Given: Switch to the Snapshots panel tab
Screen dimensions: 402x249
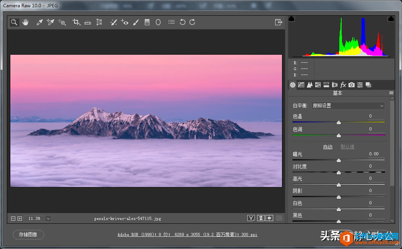Looking at the screenshot, I should tap(368, 85).
